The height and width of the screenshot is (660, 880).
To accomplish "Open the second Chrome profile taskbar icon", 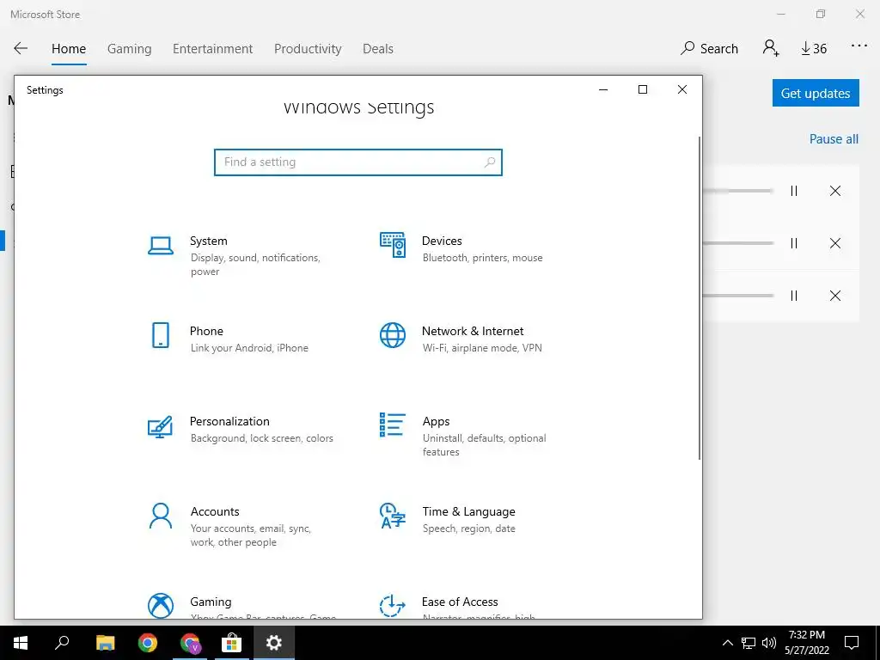I will tap(190, 643).
